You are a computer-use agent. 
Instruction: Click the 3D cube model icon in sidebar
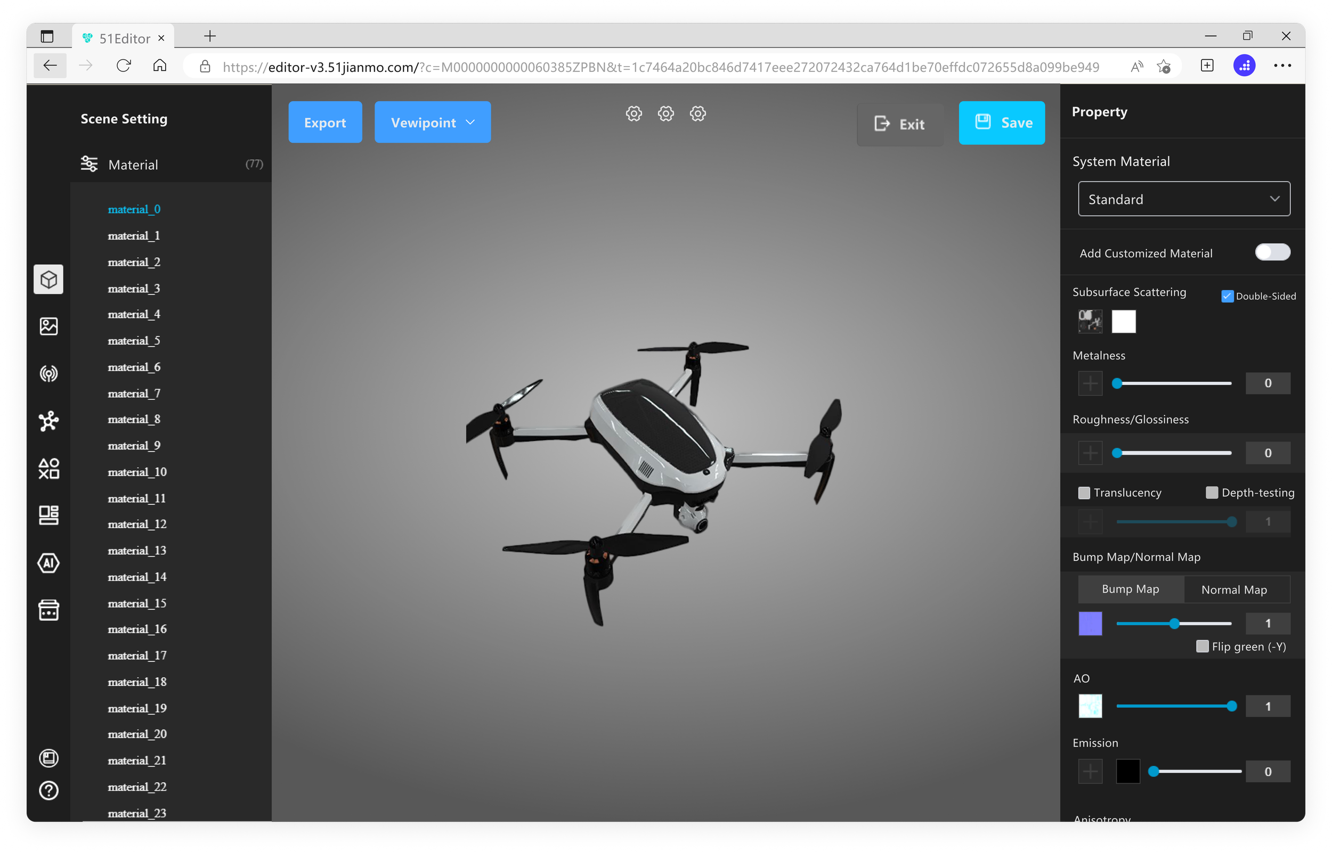48,280
